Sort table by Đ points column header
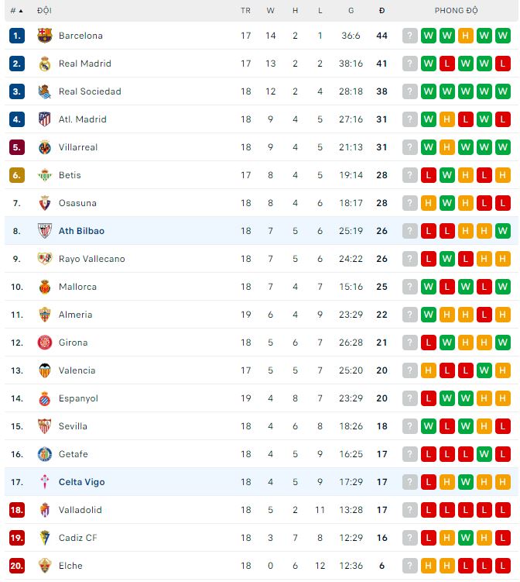This screenshot has width=520, height=582. tap(381, 11)
